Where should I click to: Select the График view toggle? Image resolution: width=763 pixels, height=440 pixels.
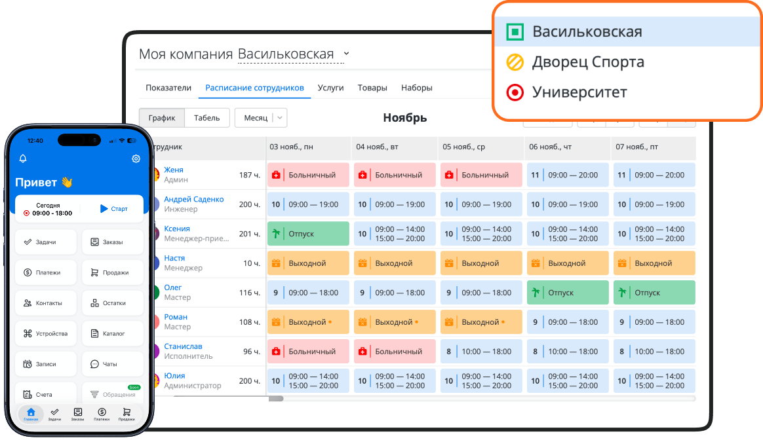(x=162, y=118)
